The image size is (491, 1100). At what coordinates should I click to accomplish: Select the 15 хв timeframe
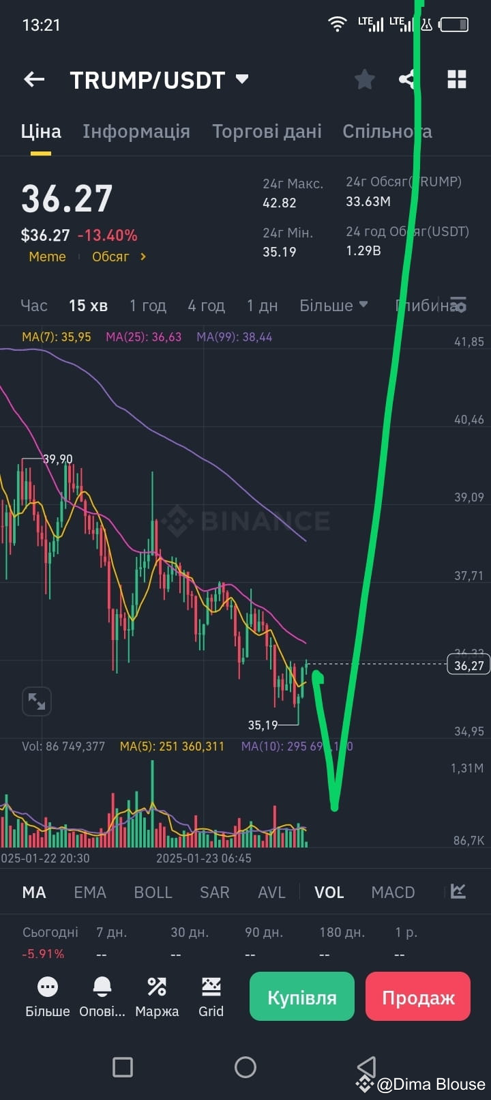click(x=88, y=305)
